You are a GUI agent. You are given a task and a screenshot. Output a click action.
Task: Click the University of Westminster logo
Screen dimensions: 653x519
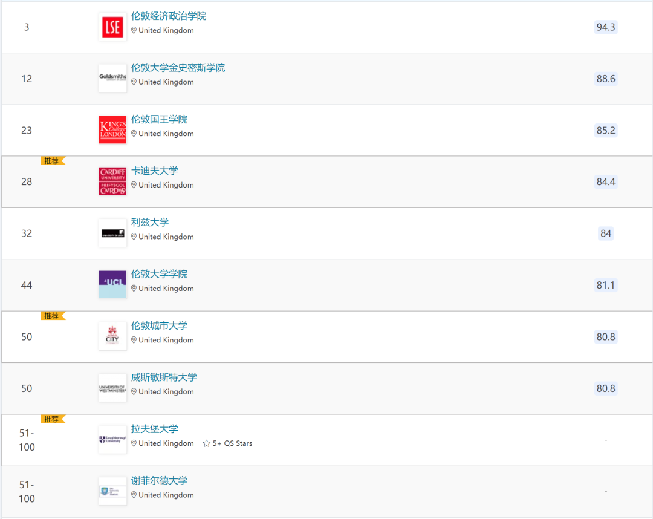(x=112, y=388)
